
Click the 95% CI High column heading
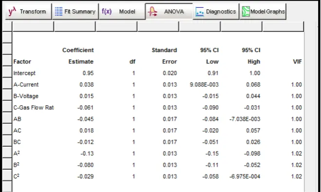click(251, 56)
